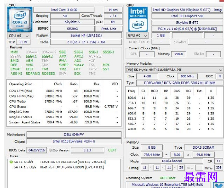Expand the SK Hynix memory module dropdown
The height and width of the screenshot is (188, 224).
(174, 70)
